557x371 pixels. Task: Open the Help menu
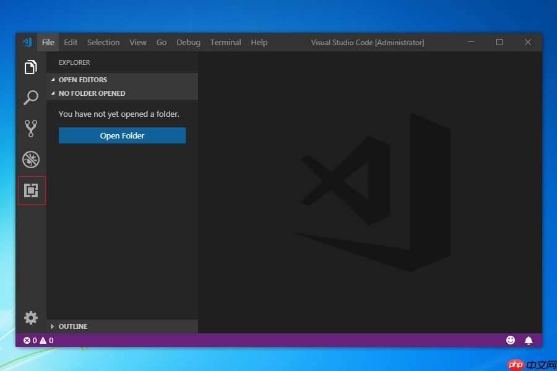coord(259,42)
